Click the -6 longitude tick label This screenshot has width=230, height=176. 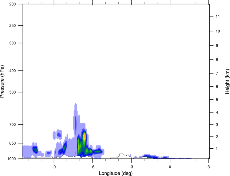pos(93,167)
